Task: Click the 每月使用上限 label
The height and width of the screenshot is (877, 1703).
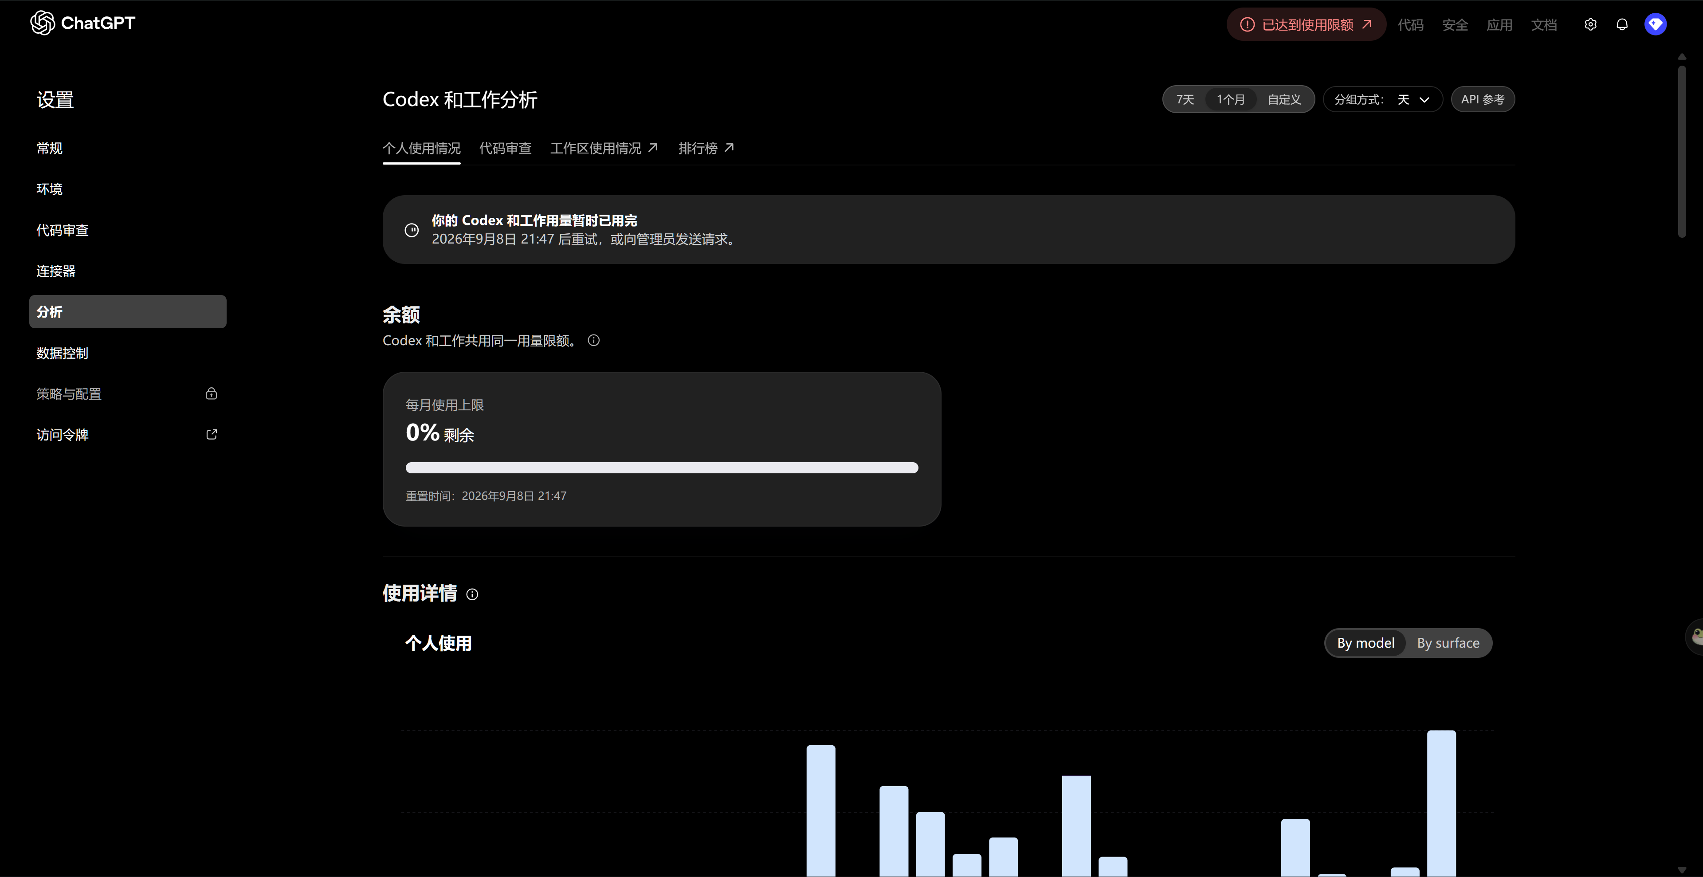Action: [445, 405]
